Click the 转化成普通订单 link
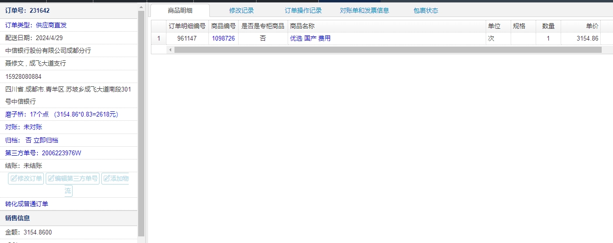 click(26, 204)
